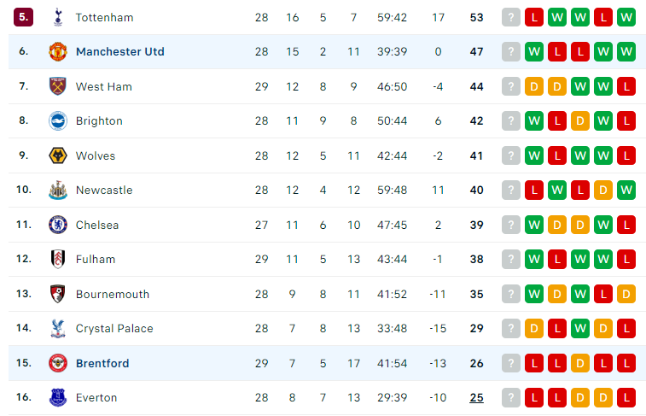Click Everton's underlined 25 points

click(x=477, y=398)
